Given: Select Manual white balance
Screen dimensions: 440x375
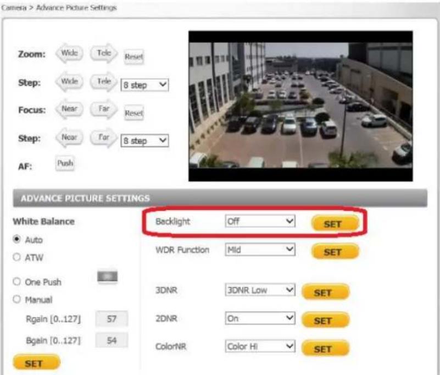Looking at the screenshot, I should 17,299.
